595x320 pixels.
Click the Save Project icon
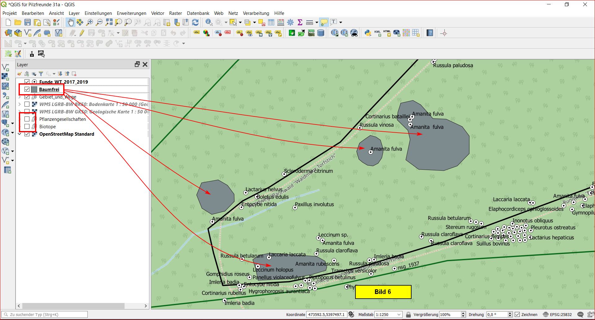point(28,22)
